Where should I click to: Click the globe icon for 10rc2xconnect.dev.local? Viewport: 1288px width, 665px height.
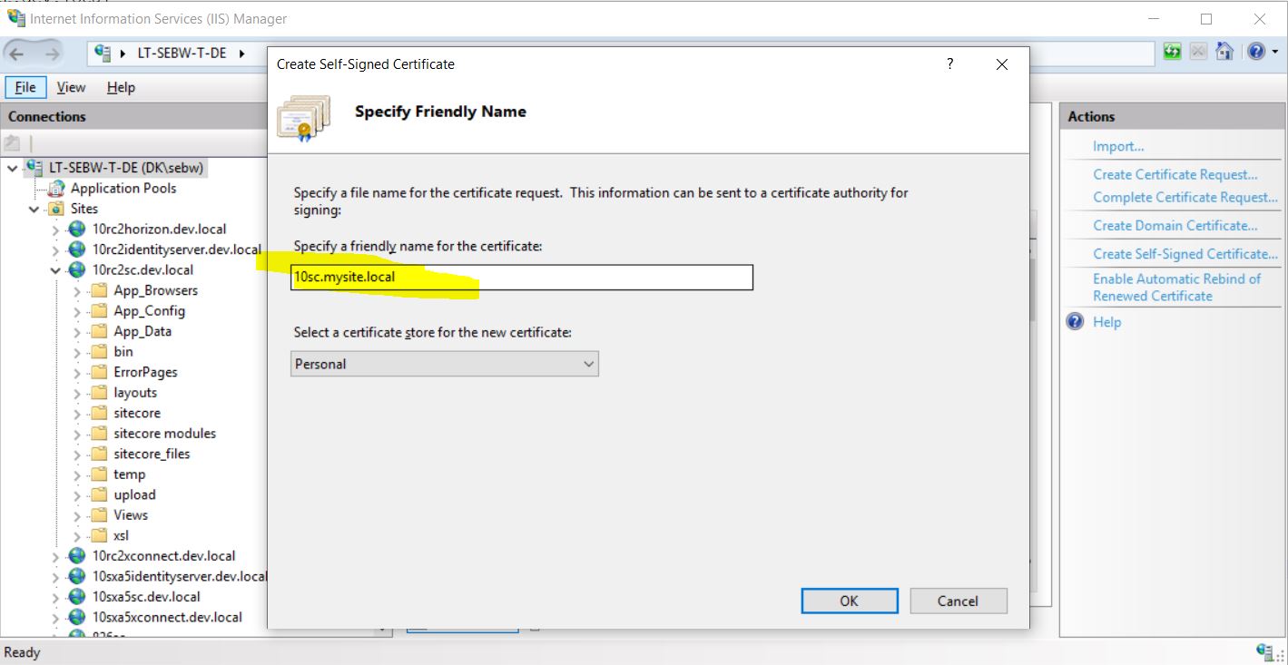point(77,556)
